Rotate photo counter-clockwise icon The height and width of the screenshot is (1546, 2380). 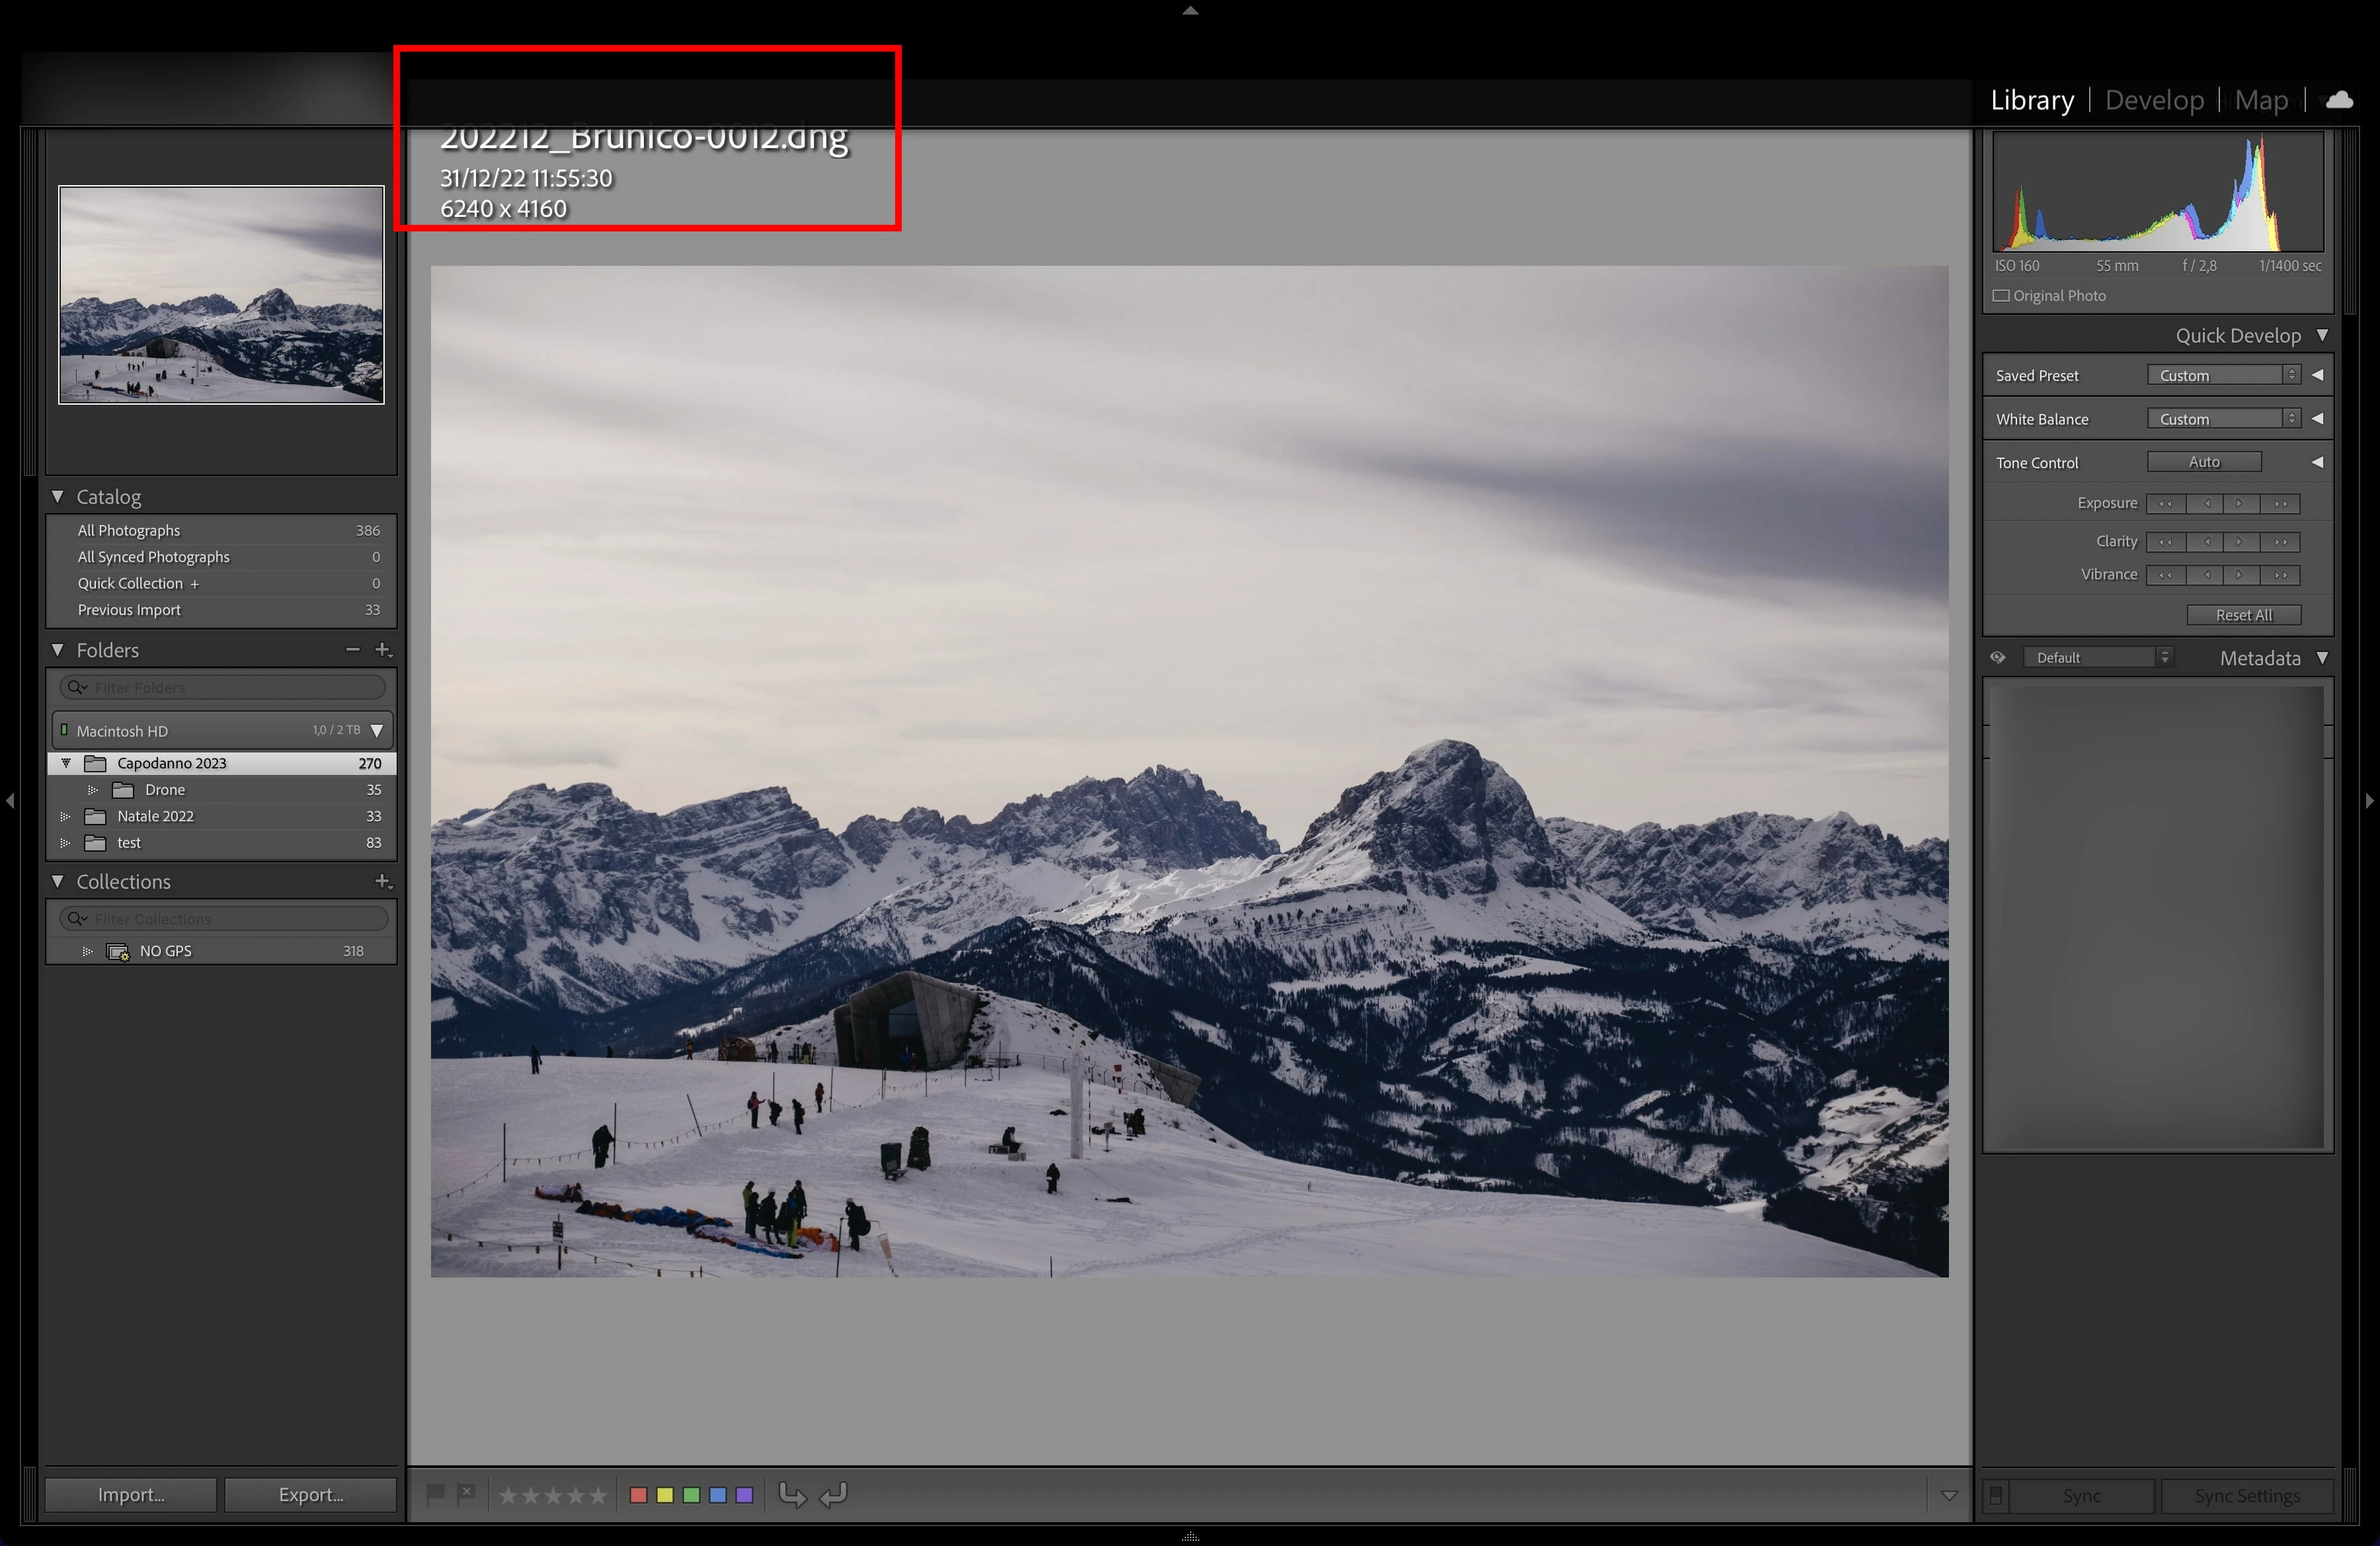[x=792, y=1494]
